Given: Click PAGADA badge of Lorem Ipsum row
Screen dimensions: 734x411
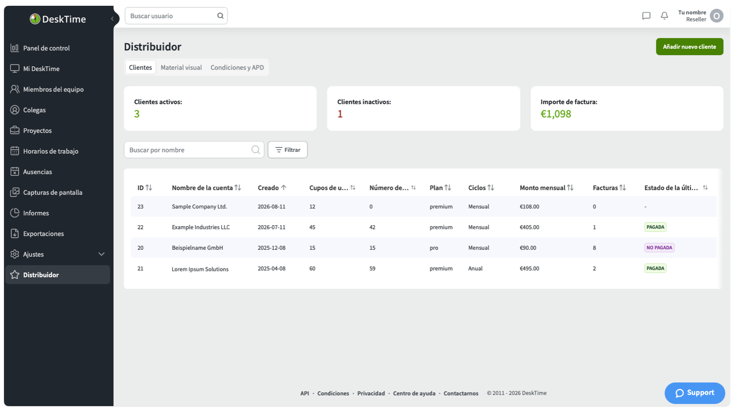Looking at the screenshot, I should (655, 268).
